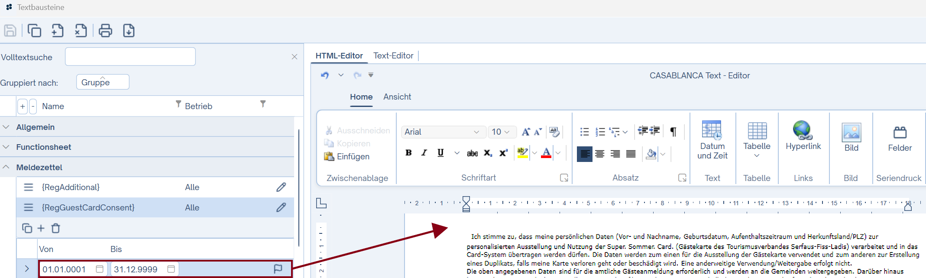Decrease the font size
Screen dimensions: 926x278
click(538, 132)
